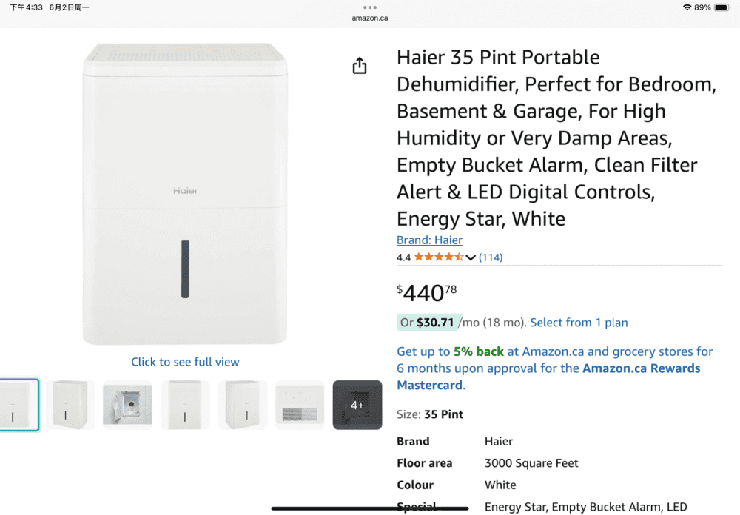Screen dimensions: 740x515
Task: Select the third thumbnail showing open filter compartment
Action: click(x=127, y=405)
